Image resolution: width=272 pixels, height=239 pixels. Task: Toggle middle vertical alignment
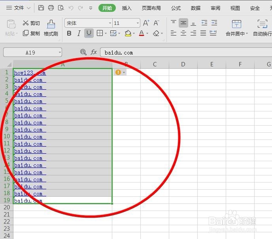click(x=183, y=23)
